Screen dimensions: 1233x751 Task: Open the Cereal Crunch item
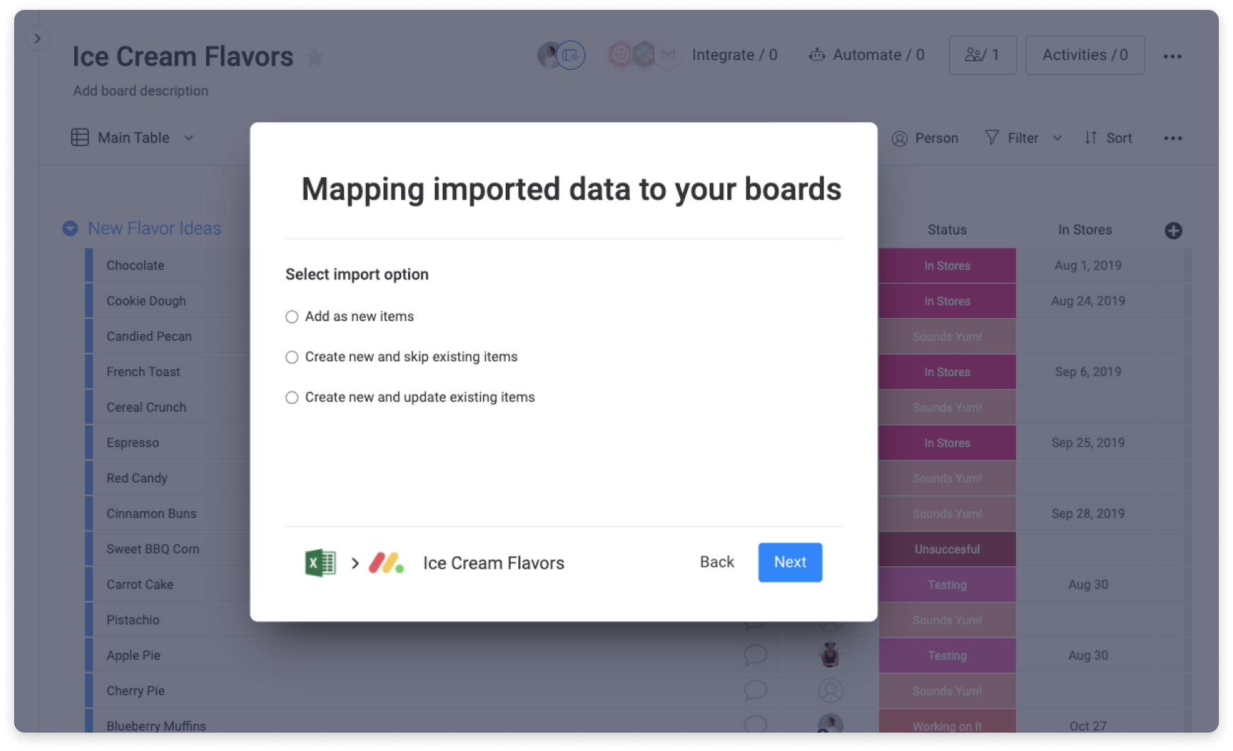(146, 407)
